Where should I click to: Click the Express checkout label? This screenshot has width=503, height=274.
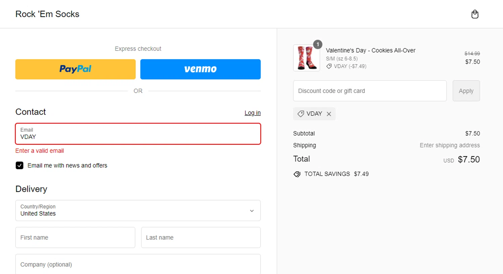pyautogui.click(x=138, y=49)
